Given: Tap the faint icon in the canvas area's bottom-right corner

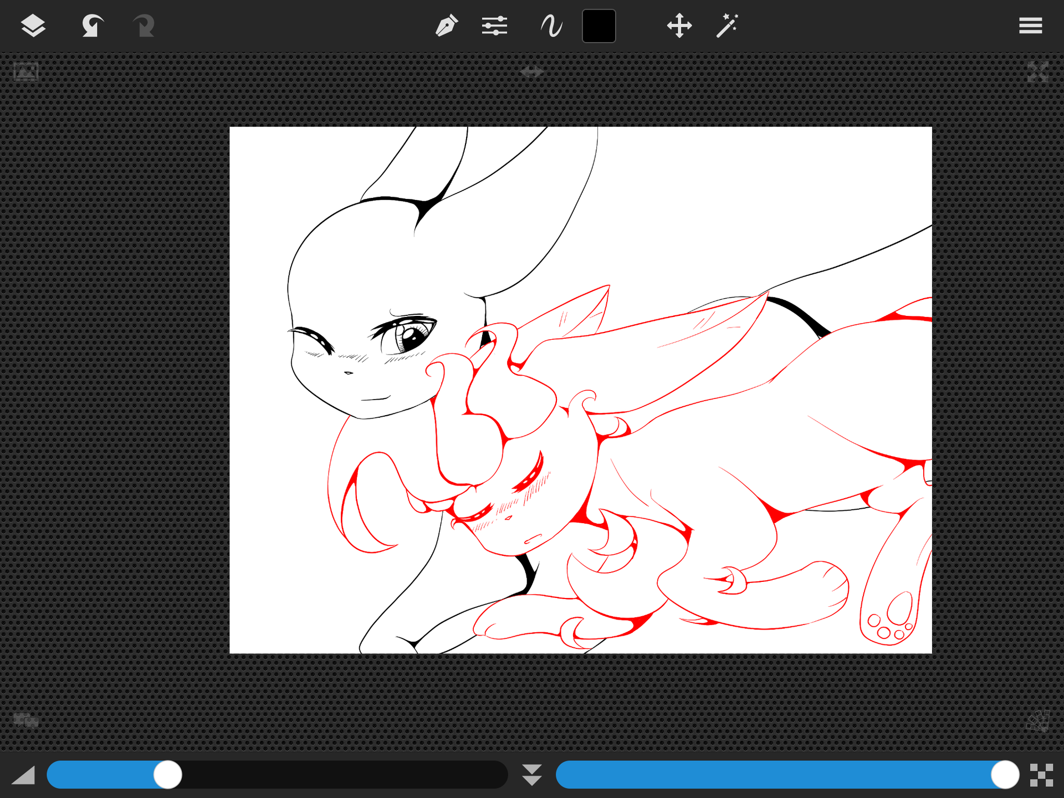Looking at the screenshot, I should [1038, 721].
